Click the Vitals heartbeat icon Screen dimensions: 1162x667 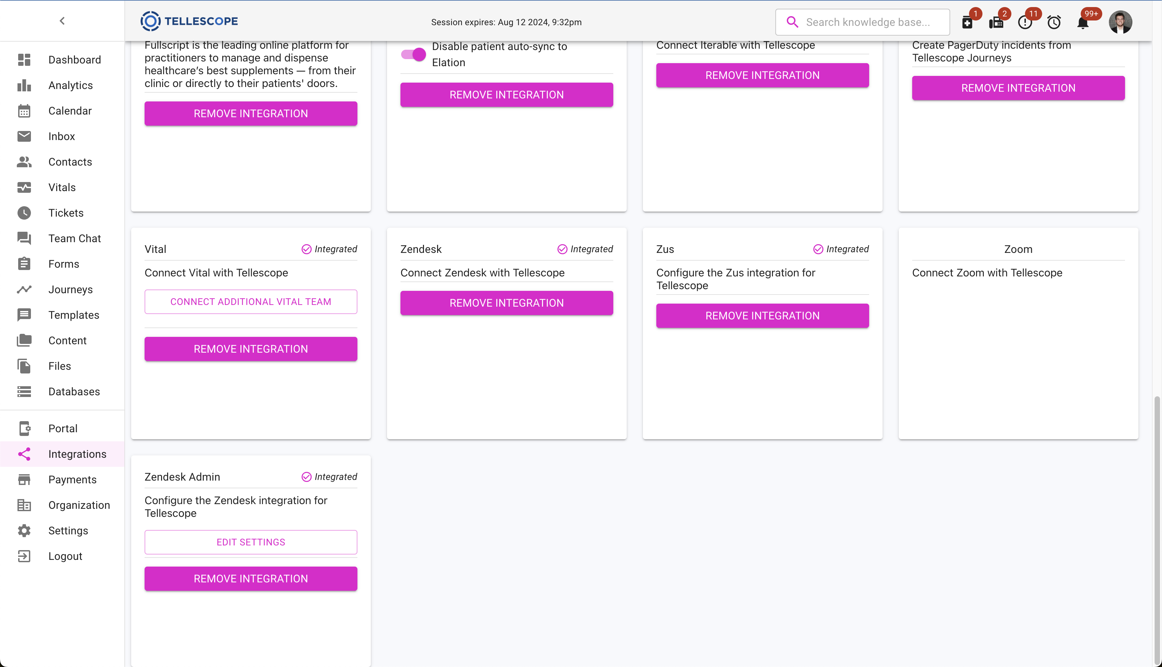pyautogui.click(x=24, y=187)
